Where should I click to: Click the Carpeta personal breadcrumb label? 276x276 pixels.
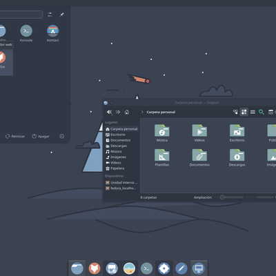point(161,112)
